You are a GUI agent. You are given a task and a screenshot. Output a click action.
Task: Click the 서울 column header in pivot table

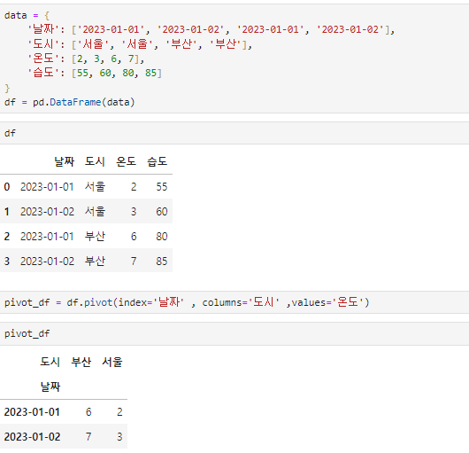tap(112, 362)
